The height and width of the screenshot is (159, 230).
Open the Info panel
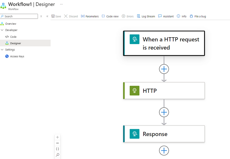tap(182, 16)
